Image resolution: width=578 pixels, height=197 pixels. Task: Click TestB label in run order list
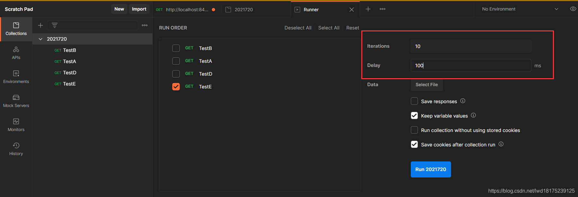(x=205, y=48)
